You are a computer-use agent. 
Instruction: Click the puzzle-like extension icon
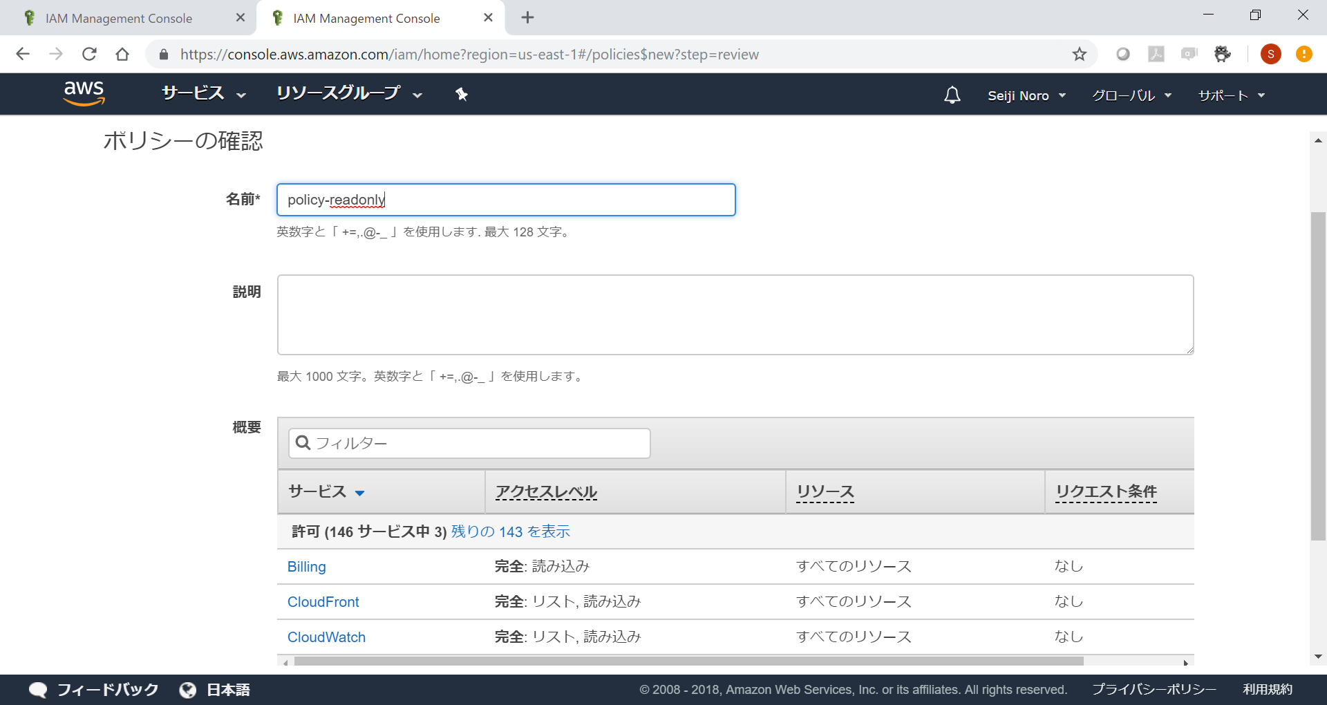click(1223, 54)
